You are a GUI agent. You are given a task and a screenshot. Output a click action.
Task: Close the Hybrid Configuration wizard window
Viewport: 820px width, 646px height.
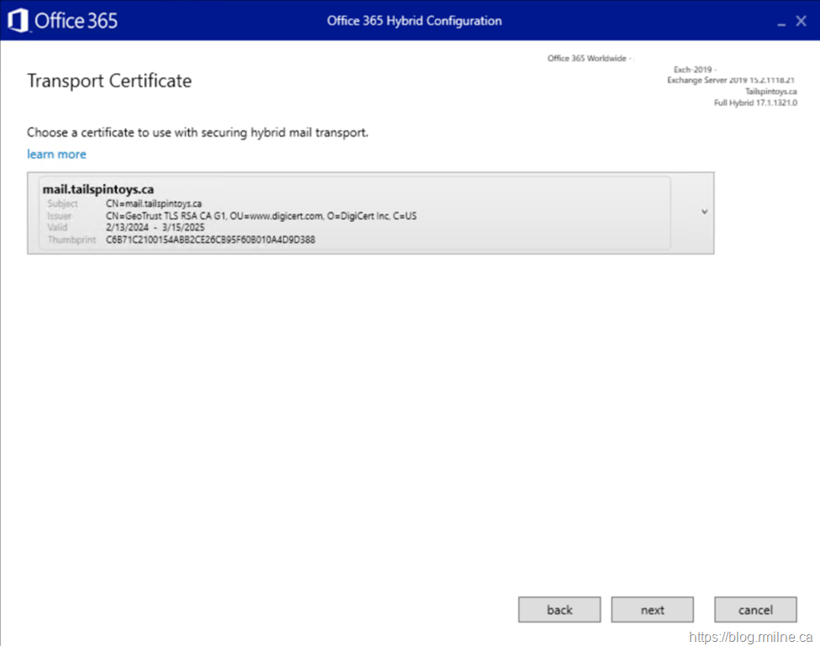tap(801, 21)
